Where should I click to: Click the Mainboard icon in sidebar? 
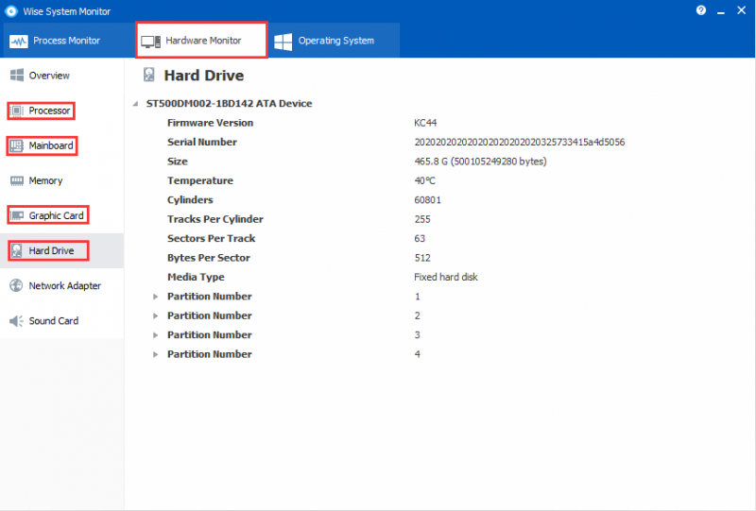[17, 145]
